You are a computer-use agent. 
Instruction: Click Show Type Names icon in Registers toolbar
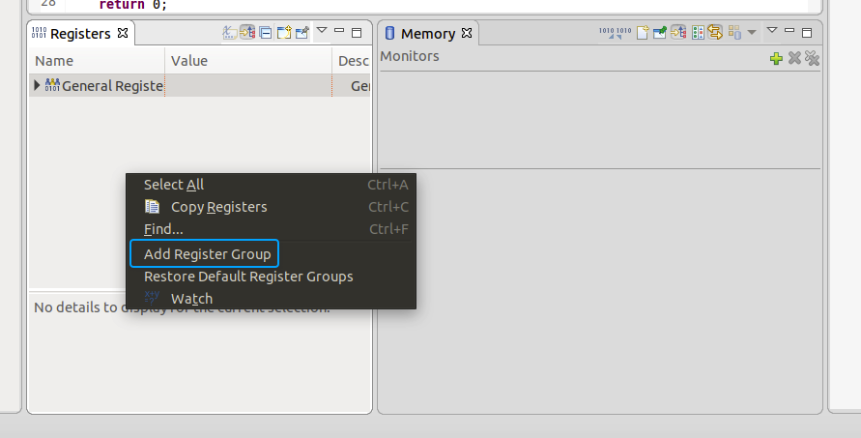[230, 33]
